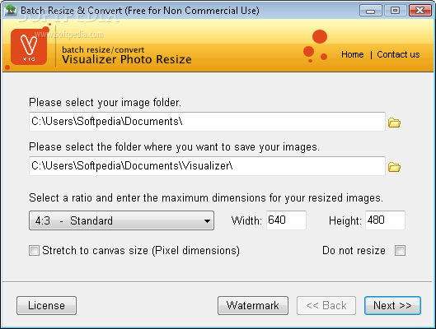Click the Width field showing 640
436x329 pixels.
(286, 220)
